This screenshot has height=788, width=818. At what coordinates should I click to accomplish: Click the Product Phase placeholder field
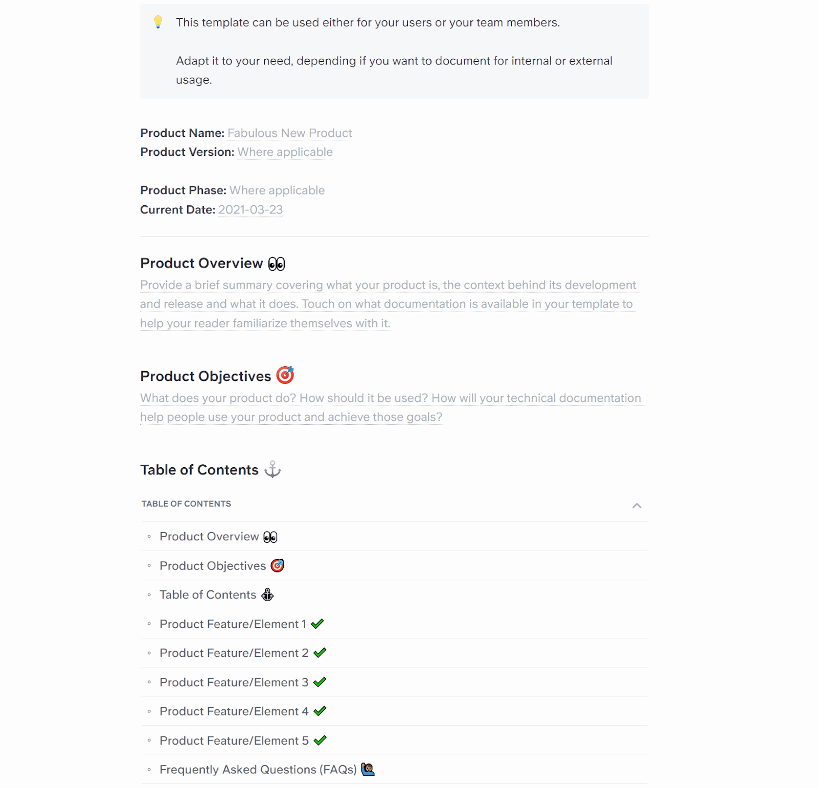[x=277, y=190]
